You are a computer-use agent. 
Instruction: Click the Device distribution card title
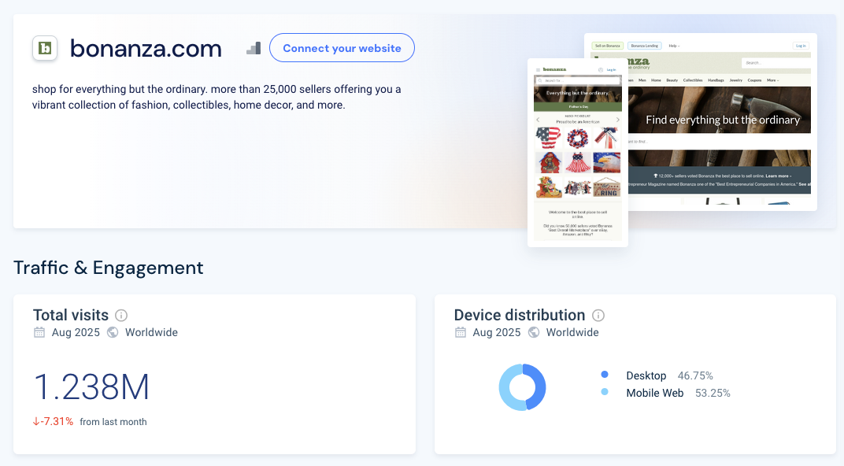point(520,316)
